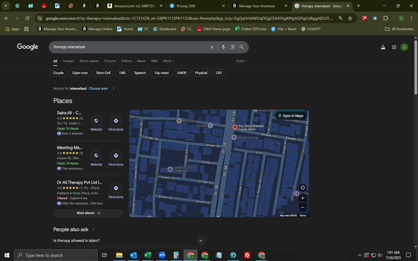
Task: Zoom out on the map with minus
Action: [302, 207]
